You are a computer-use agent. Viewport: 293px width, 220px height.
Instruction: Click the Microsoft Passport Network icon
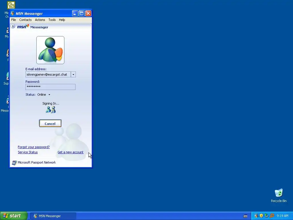14,163
